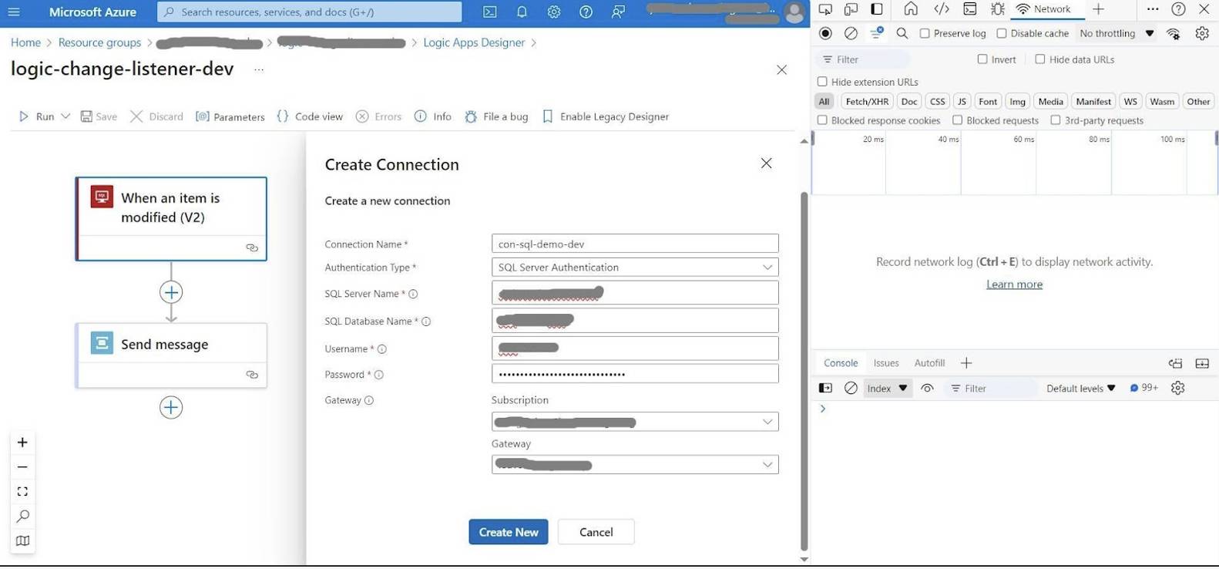Open Code view in designer toolbar
The width and height of the screenshot is (1219, 569).
[310, 116]
